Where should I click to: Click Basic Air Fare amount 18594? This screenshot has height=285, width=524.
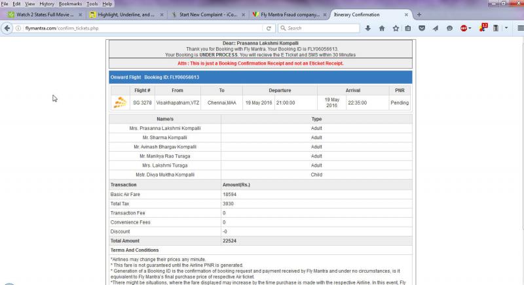[229, 194]
